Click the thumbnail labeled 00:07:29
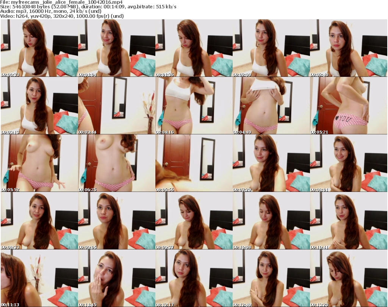The height and width of the screenshot is (307, 388). click(271, 163)
